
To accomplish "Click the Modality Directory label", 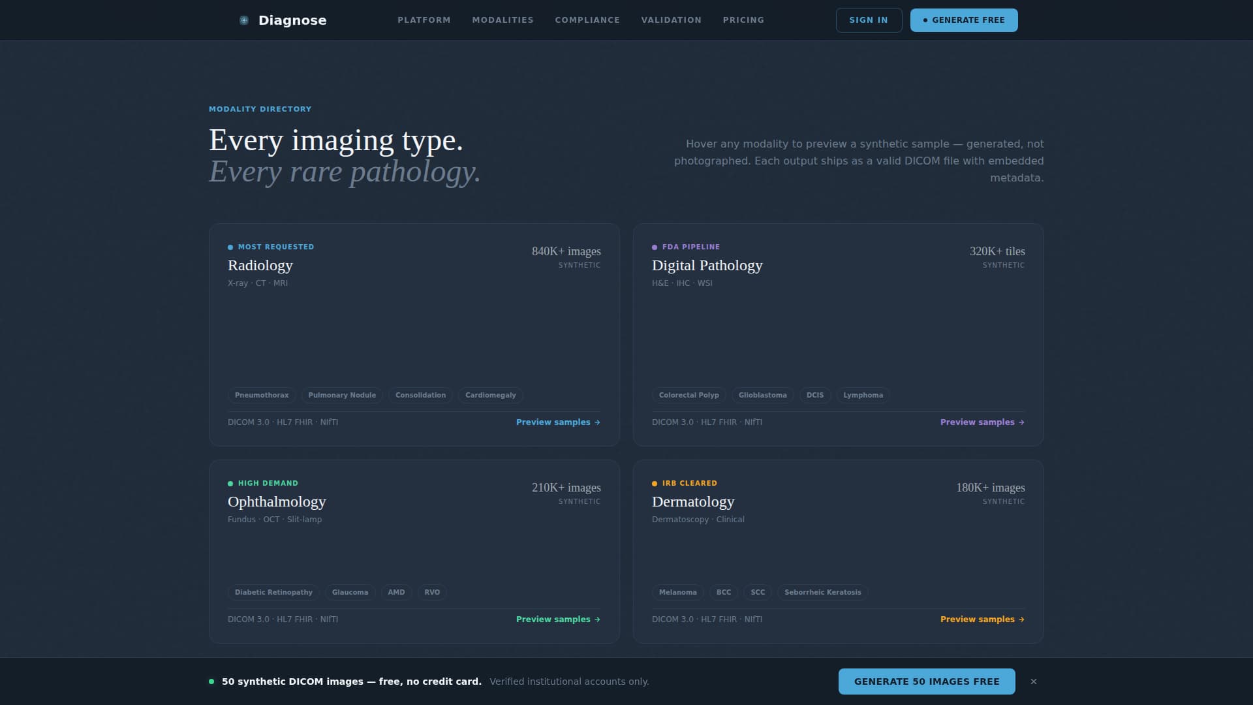I will [260, 109].
